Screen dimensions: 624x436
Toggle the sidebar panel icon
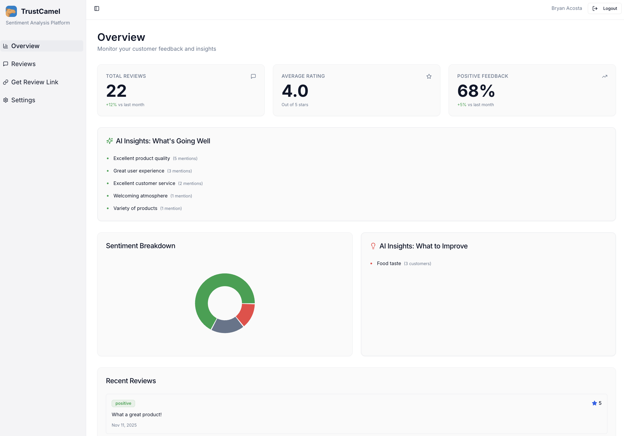[x=97, y=8]
